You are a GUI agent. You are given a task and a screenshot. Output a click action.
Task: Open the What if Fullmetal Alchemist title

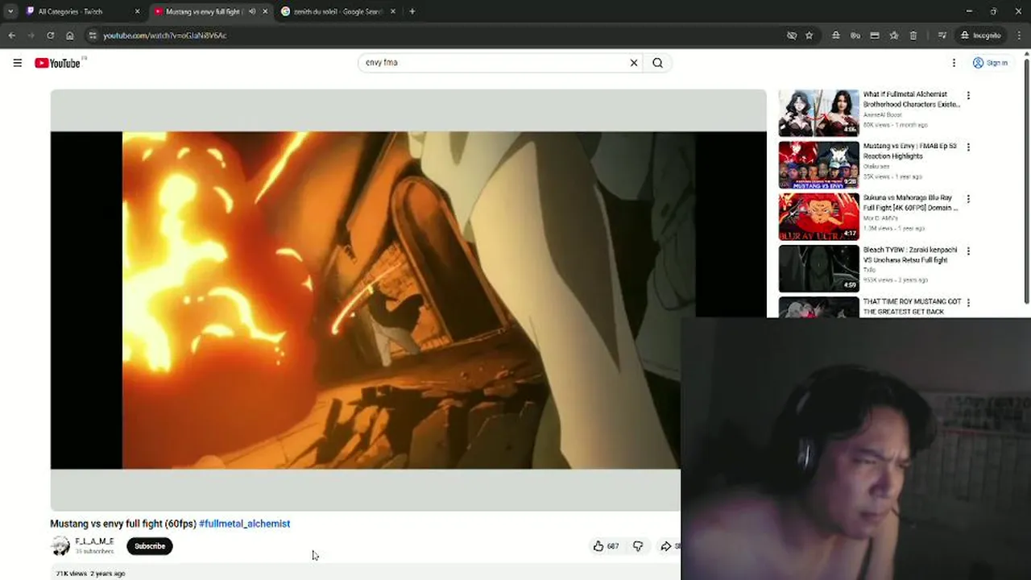point(911,99)
